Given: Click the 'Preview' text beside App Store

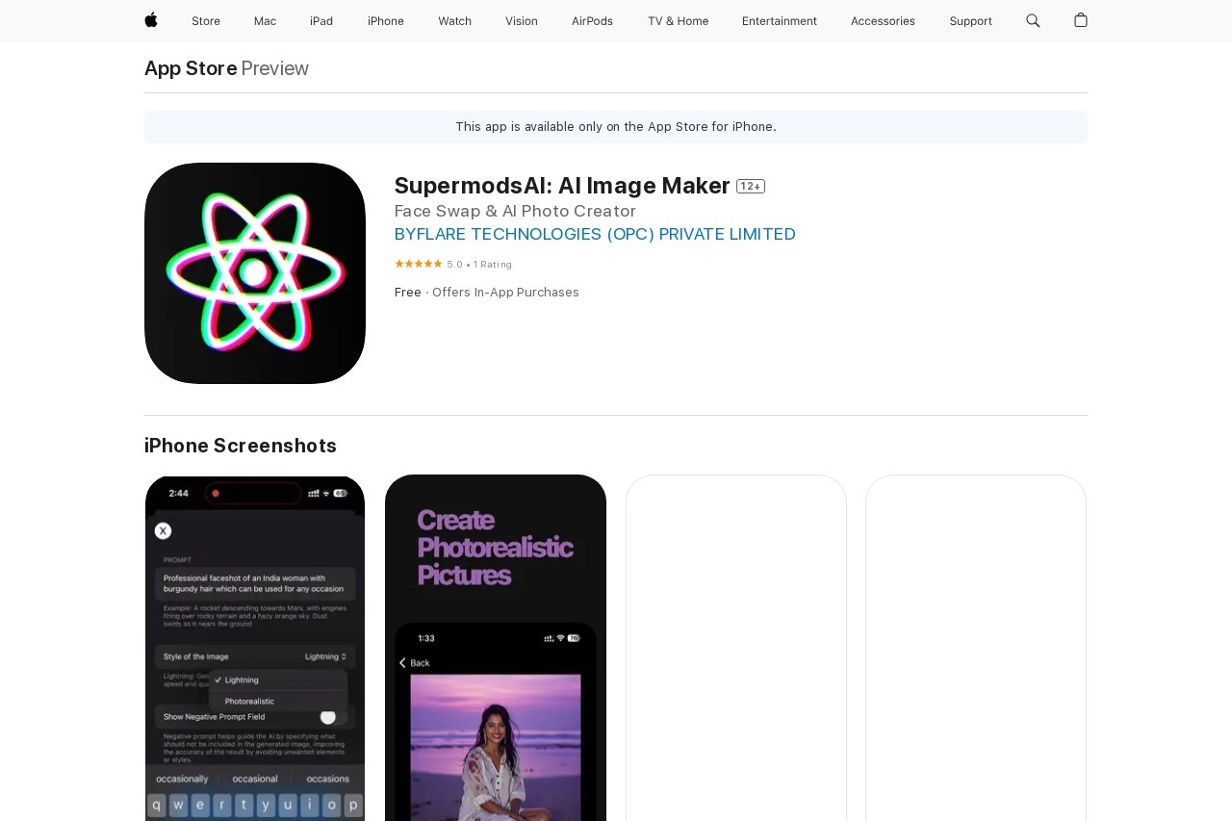Looking at the screenshot, I should (x=274, y=68).
